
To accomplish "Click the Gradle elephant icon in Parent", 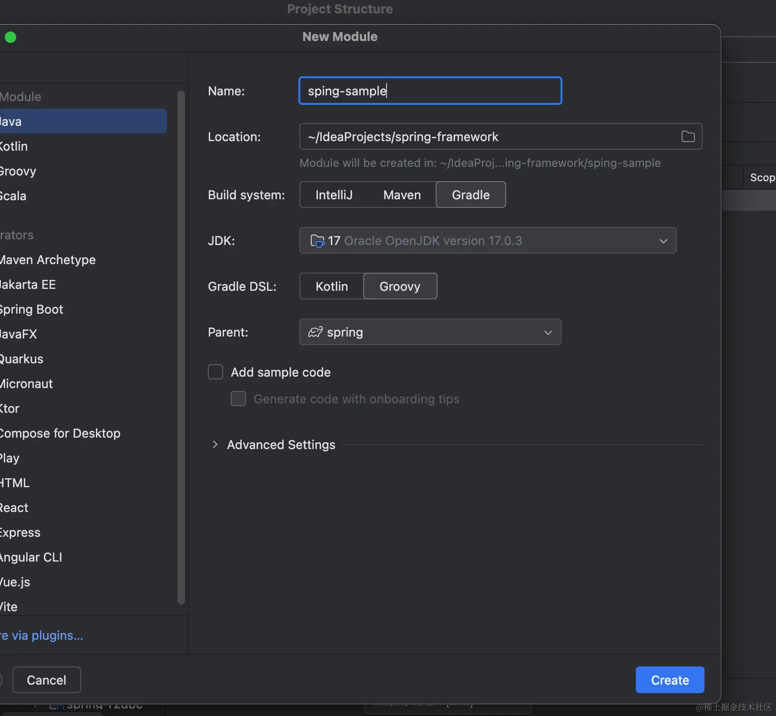I will (x=315, y=332).
